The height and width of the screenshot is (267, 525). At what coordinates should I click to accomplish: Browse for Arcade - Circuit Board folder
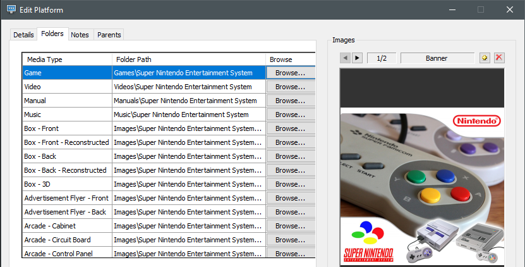pyautogui.click(x=291, y=240)
